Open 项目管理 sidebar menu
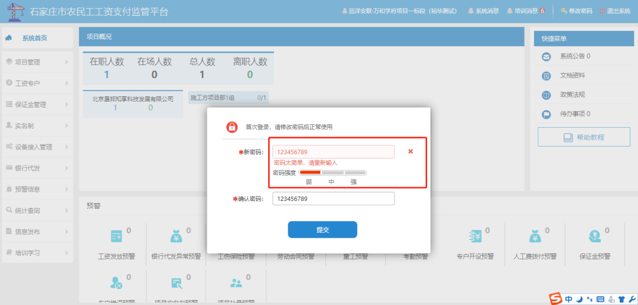The image size is (638, 305). (x=37, y=62)
